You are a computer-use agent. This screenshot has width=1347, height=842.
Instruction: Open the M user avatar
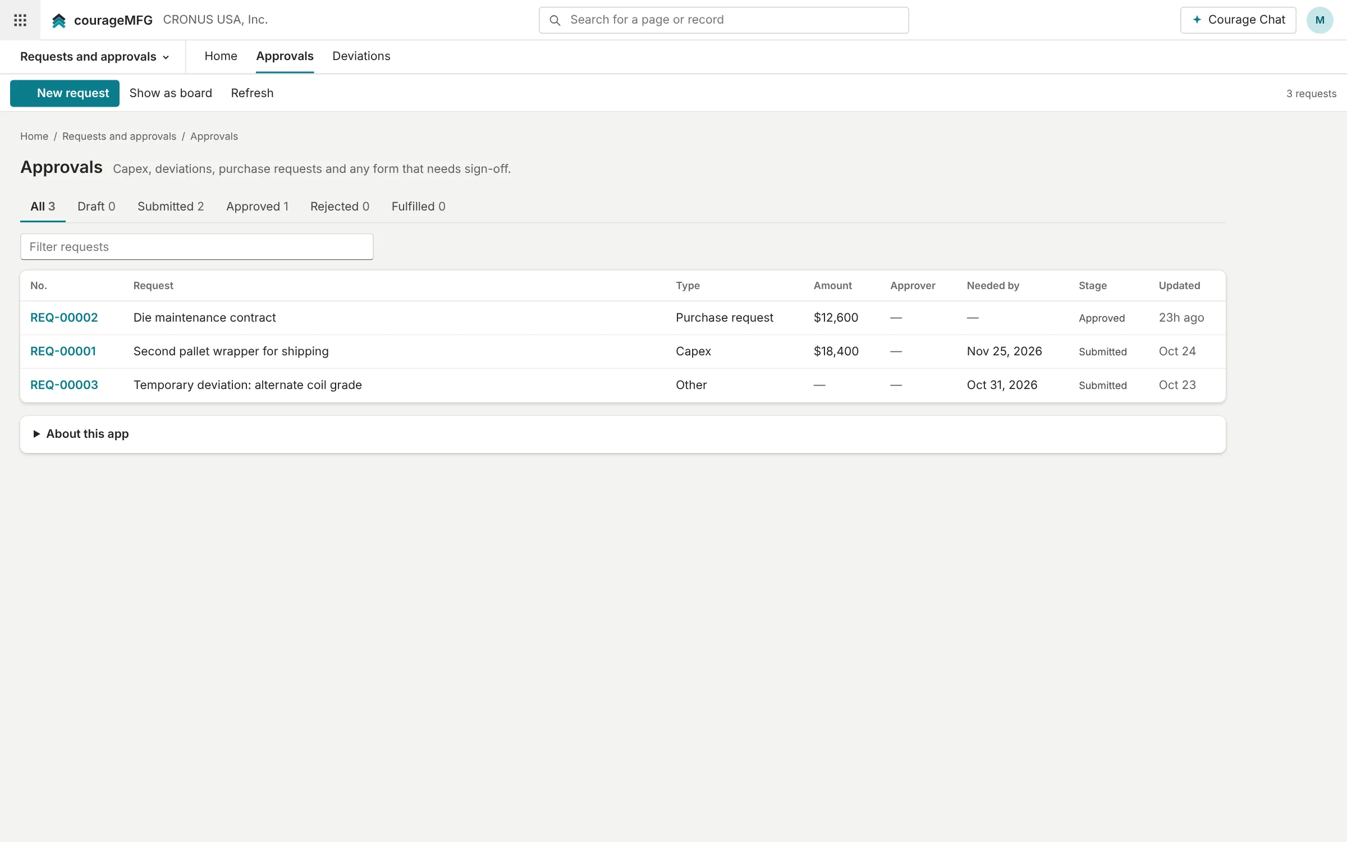point(1319,20)
